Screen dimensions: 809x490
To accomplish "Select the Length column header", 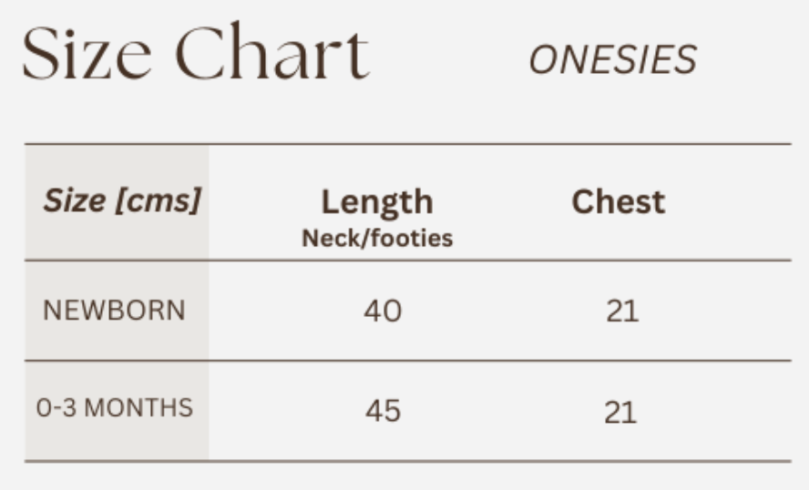I will (377, 202).
